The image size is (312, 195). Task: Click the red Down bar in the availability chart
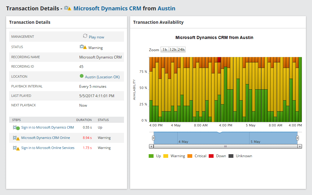pyautogui.click(x=219, y=60)
